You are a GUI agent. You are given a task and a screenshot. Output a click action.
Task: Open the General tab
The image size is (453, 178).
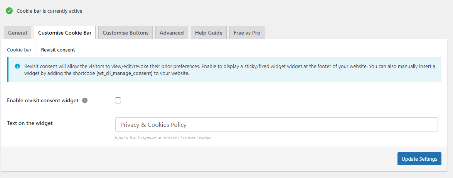click(17, 33)
